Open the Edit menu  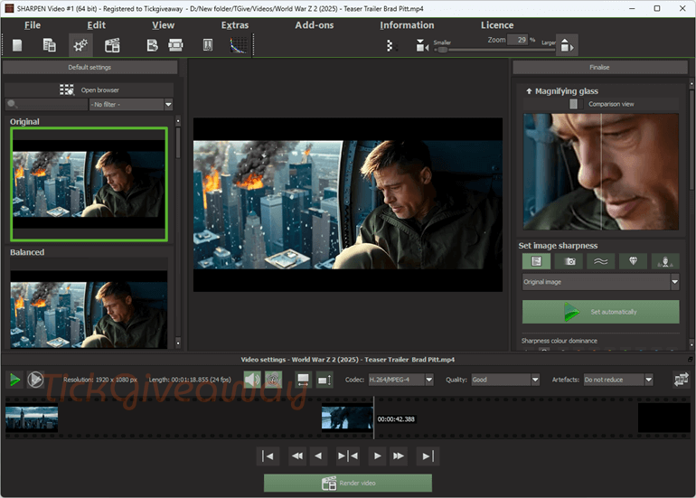(x=97, y=25)
